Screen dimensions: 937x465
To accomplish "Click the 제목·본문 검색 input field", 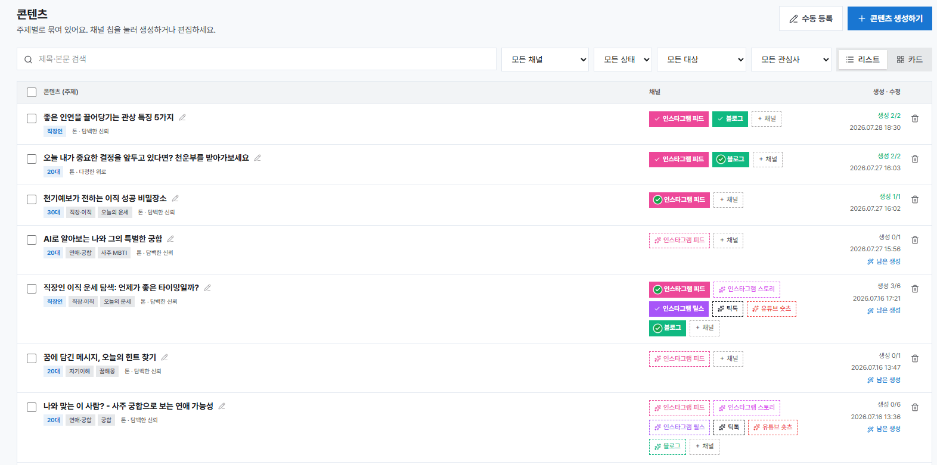I will coord(256,59).
